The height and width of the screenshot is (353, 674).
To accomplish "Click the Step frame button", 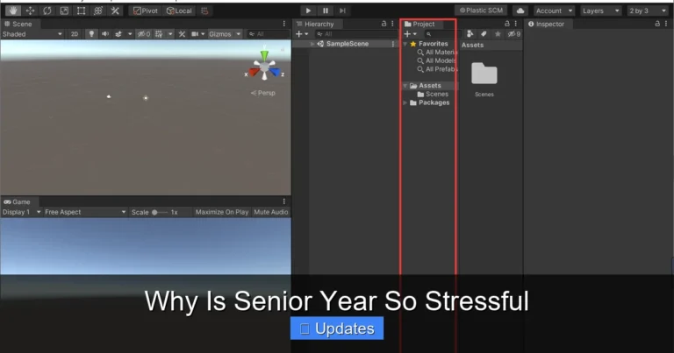I will [x=342, y=11].
